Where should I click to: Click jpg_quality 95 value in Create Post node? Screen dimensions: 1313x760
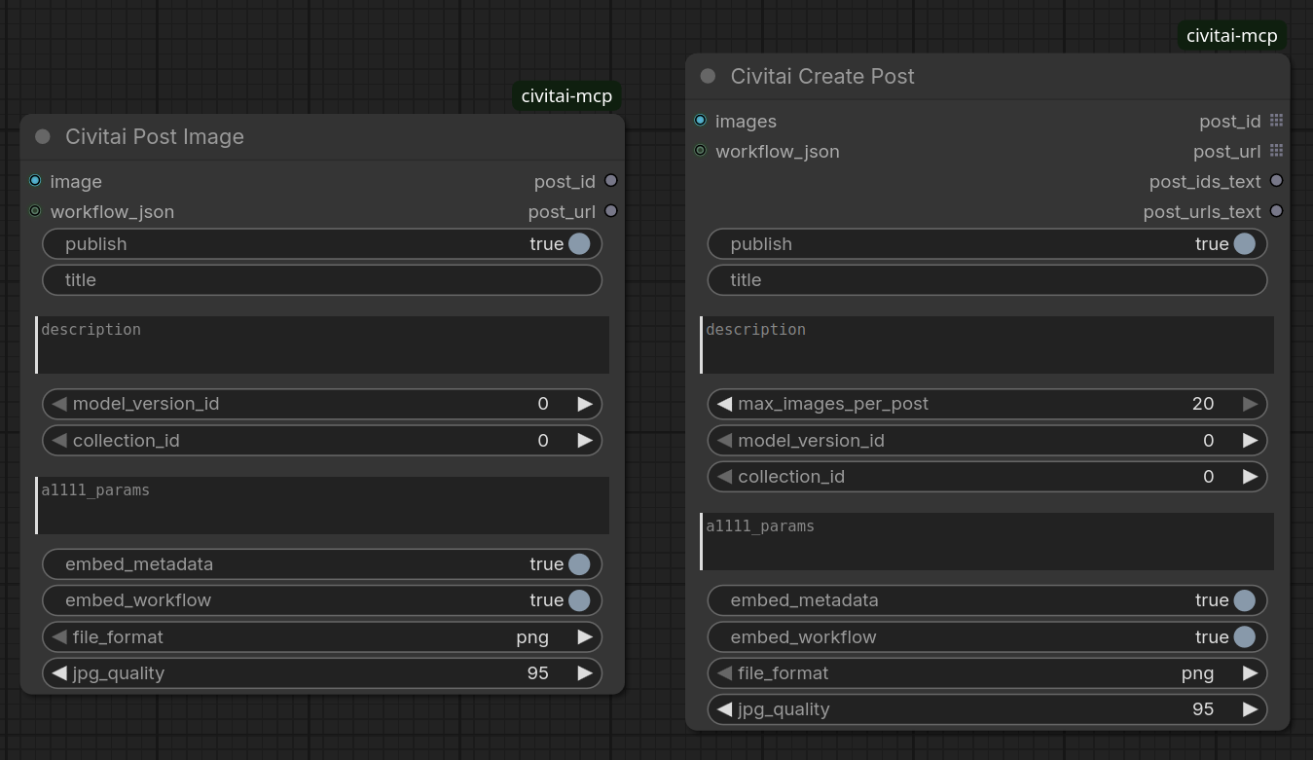click(x=1203, y=709)
